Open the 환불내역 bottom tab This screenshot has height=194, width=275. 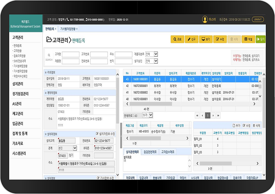(157, 178)
